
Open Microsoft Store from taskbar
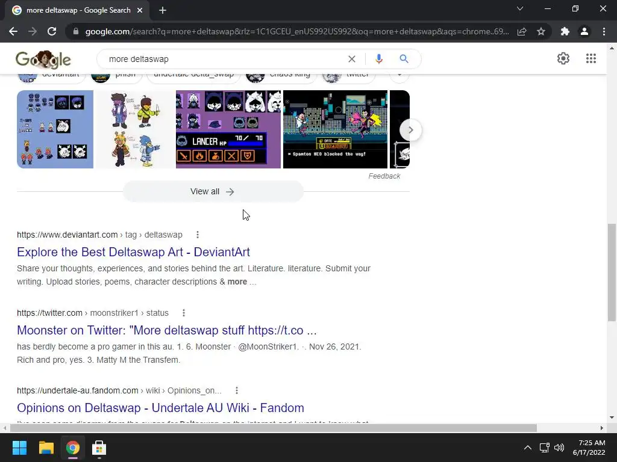[99, 448]
